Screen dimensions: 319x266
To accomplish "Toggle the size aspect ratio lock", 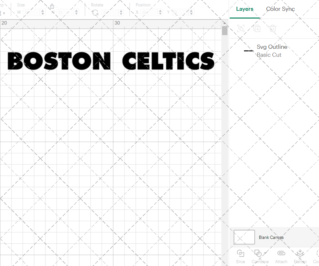I will (x=52, y=6).
